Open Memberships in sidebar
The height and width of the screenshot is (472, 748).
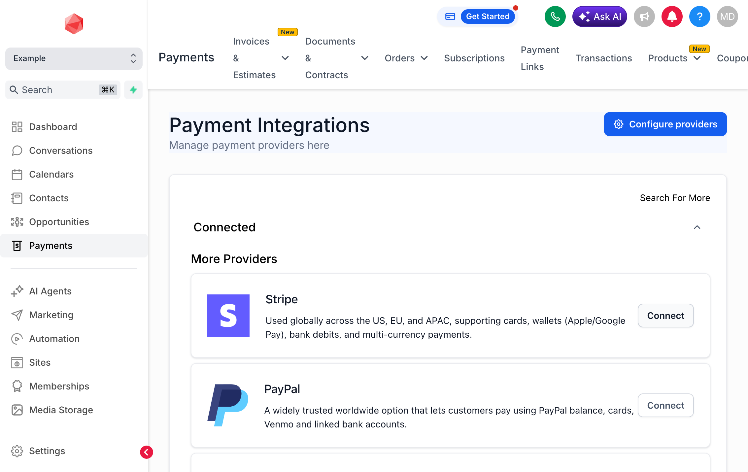(x=74, y=386)
